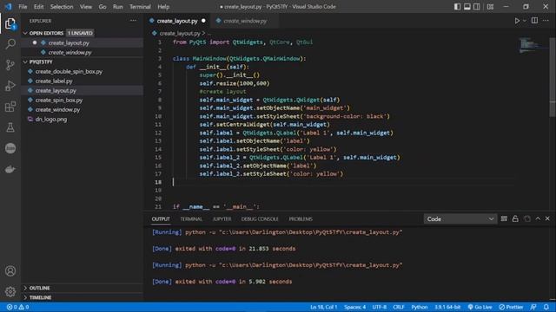This screenshot has width=556, height=312.
Task: Open the Source Control view
Action: [10, 65]
